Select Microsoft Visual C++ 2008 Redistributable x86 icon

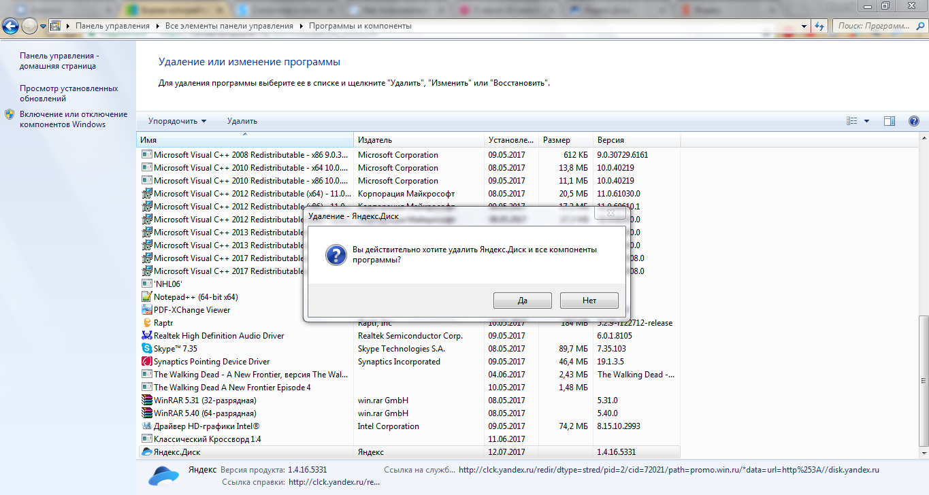[x=146, y=154]
